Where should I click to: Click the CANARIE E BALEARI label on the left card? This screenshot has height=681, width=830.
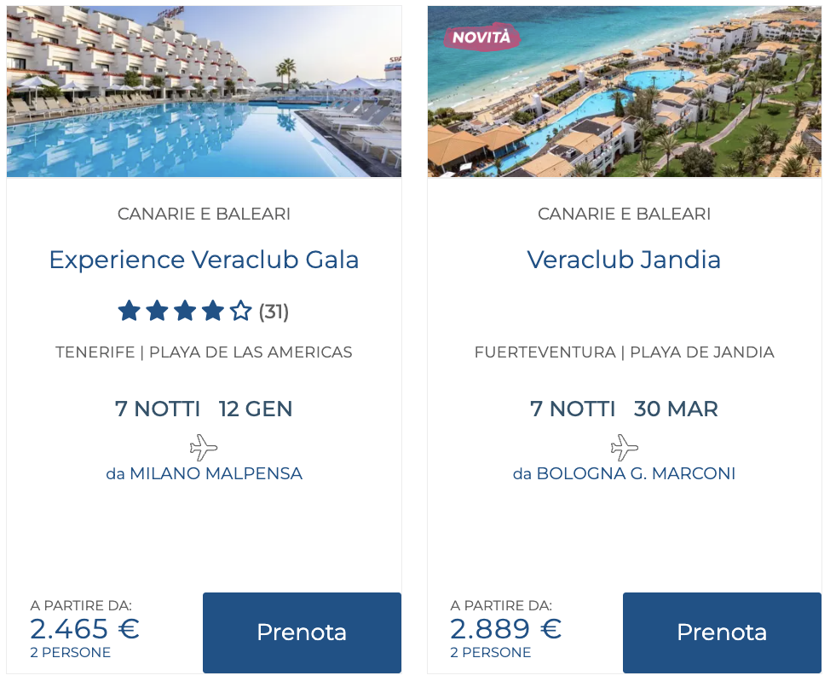click(205, 214)
